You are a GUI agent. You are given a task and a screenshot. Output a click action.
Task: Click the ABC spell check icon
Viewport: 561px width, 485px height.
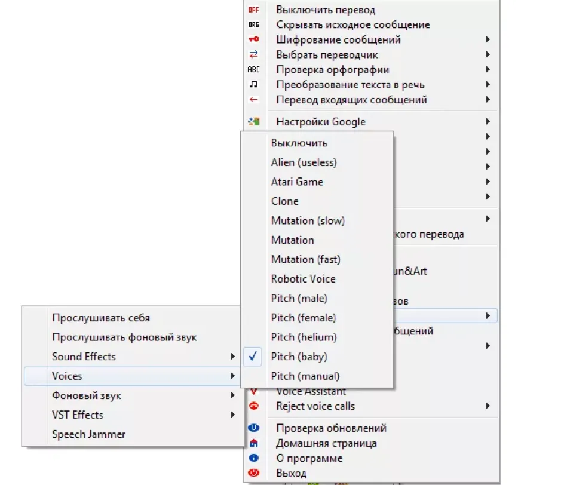pyautogui.click(x=253, y=69)
